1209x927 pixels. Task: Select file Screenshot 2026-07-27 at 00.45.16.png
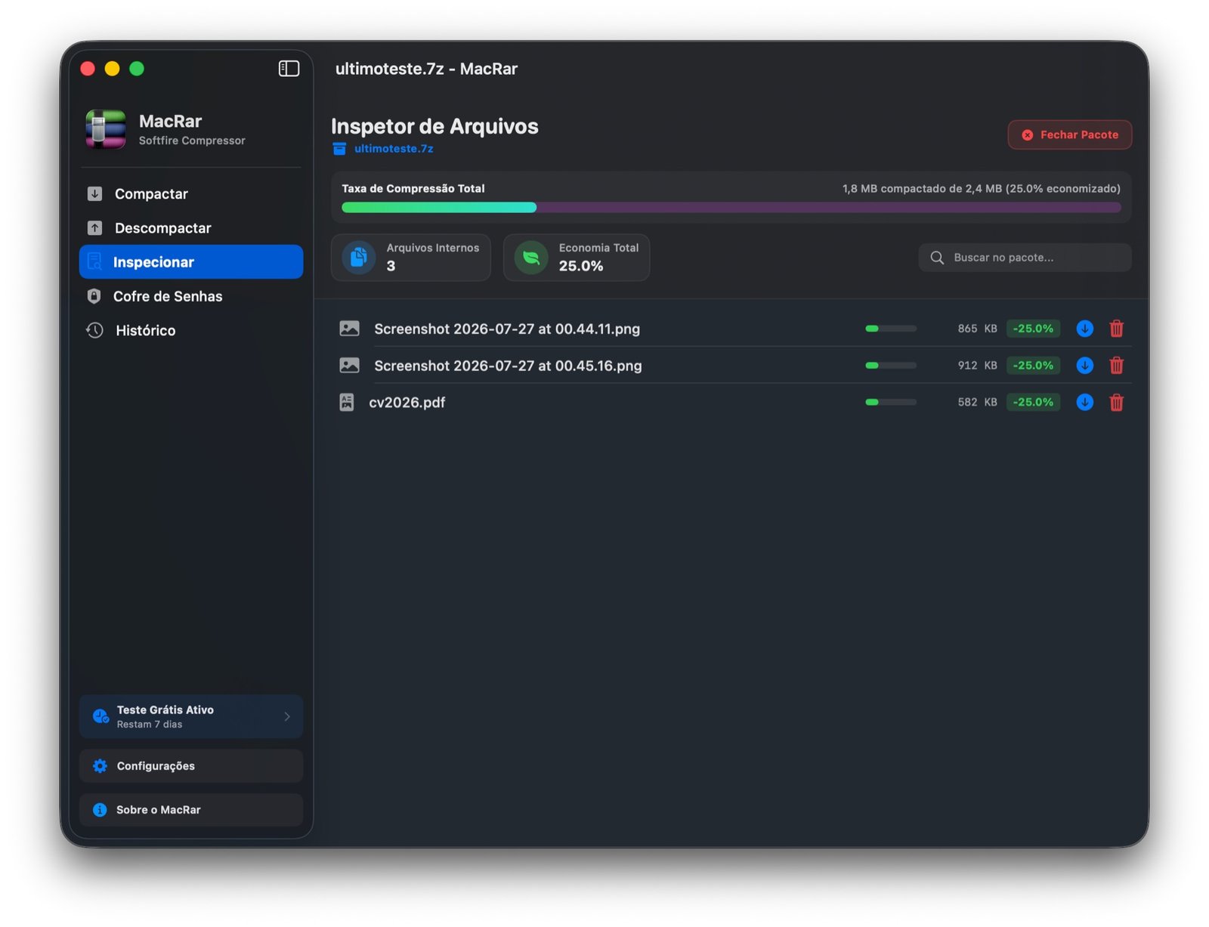click(x=731, y=366)
